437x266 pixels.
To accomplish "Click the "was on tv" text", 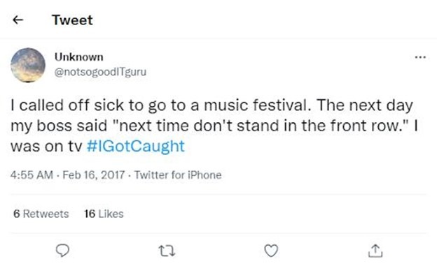I will point(46,146).
